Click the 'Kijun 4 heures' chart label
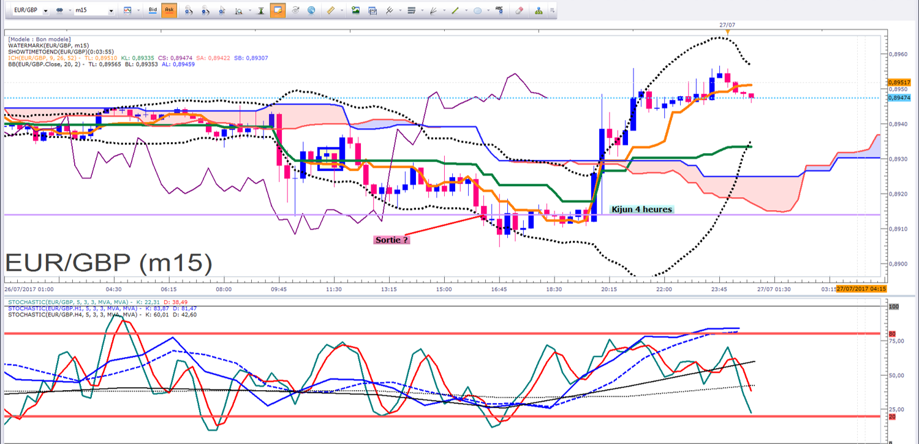The width and height of the screenshot is (919, 444). click(x=642, y=209)
